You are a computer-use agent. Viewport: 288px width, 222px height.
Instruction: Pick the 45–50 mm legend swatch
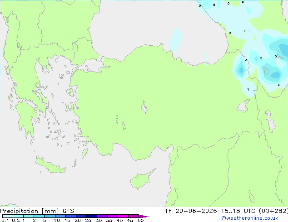[134, 216]
